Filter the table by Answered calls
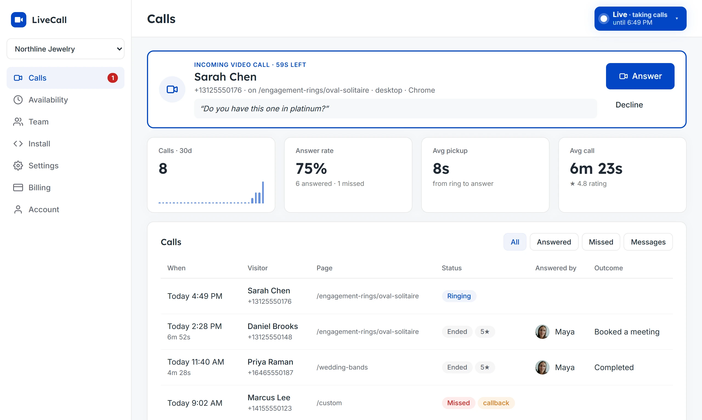702x420 pixels. [x=554, y=242]
